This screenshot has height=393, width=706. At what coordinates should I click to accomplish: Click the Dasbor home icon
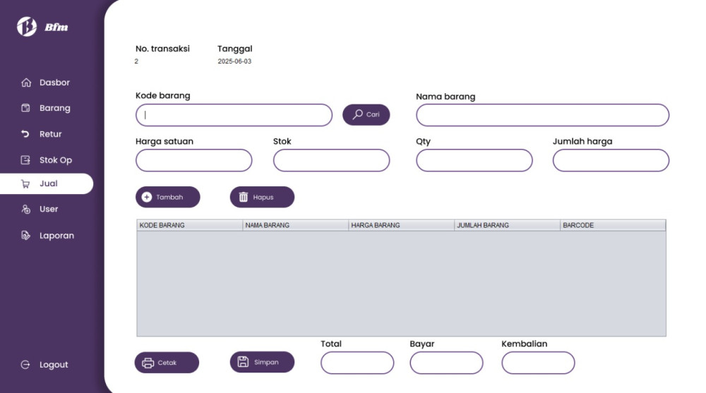pos(26,83)
